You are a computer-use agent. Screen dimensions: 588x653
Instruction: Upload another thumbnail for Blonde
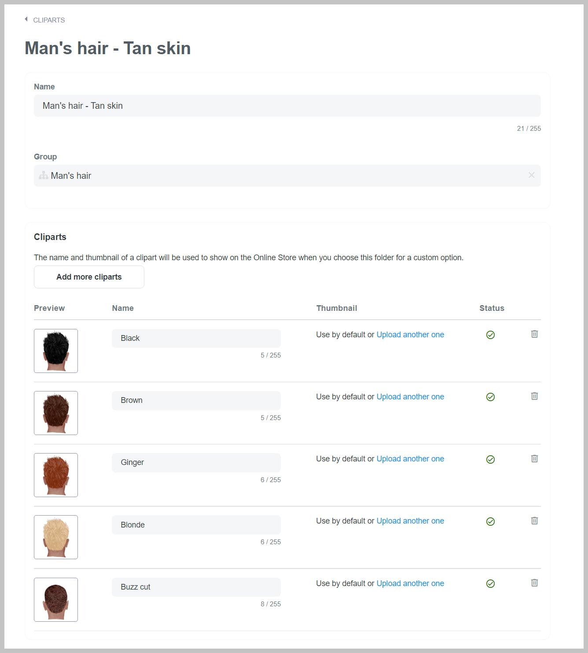410,521
